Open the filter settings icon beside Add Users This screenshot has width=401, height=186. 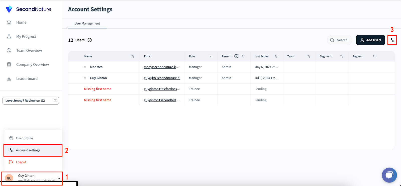(392, 40)
